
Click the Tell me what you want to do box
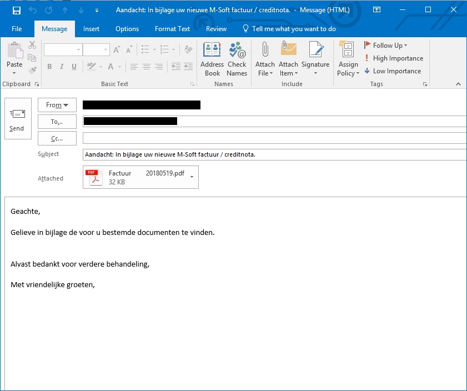[x=289, y=29]
